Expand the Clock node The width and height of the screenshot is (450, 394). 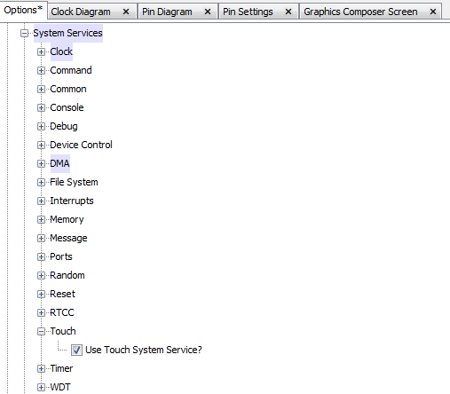click(41, 52)
